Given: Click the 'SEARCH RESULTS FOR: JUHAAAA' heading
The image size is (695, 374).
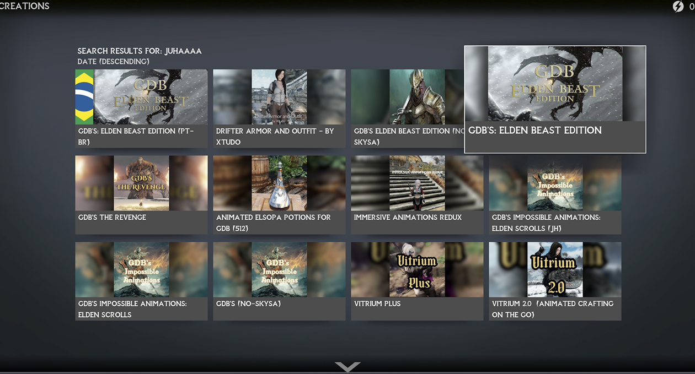Looking at the screenshot, I should click(x=140, y=51).
